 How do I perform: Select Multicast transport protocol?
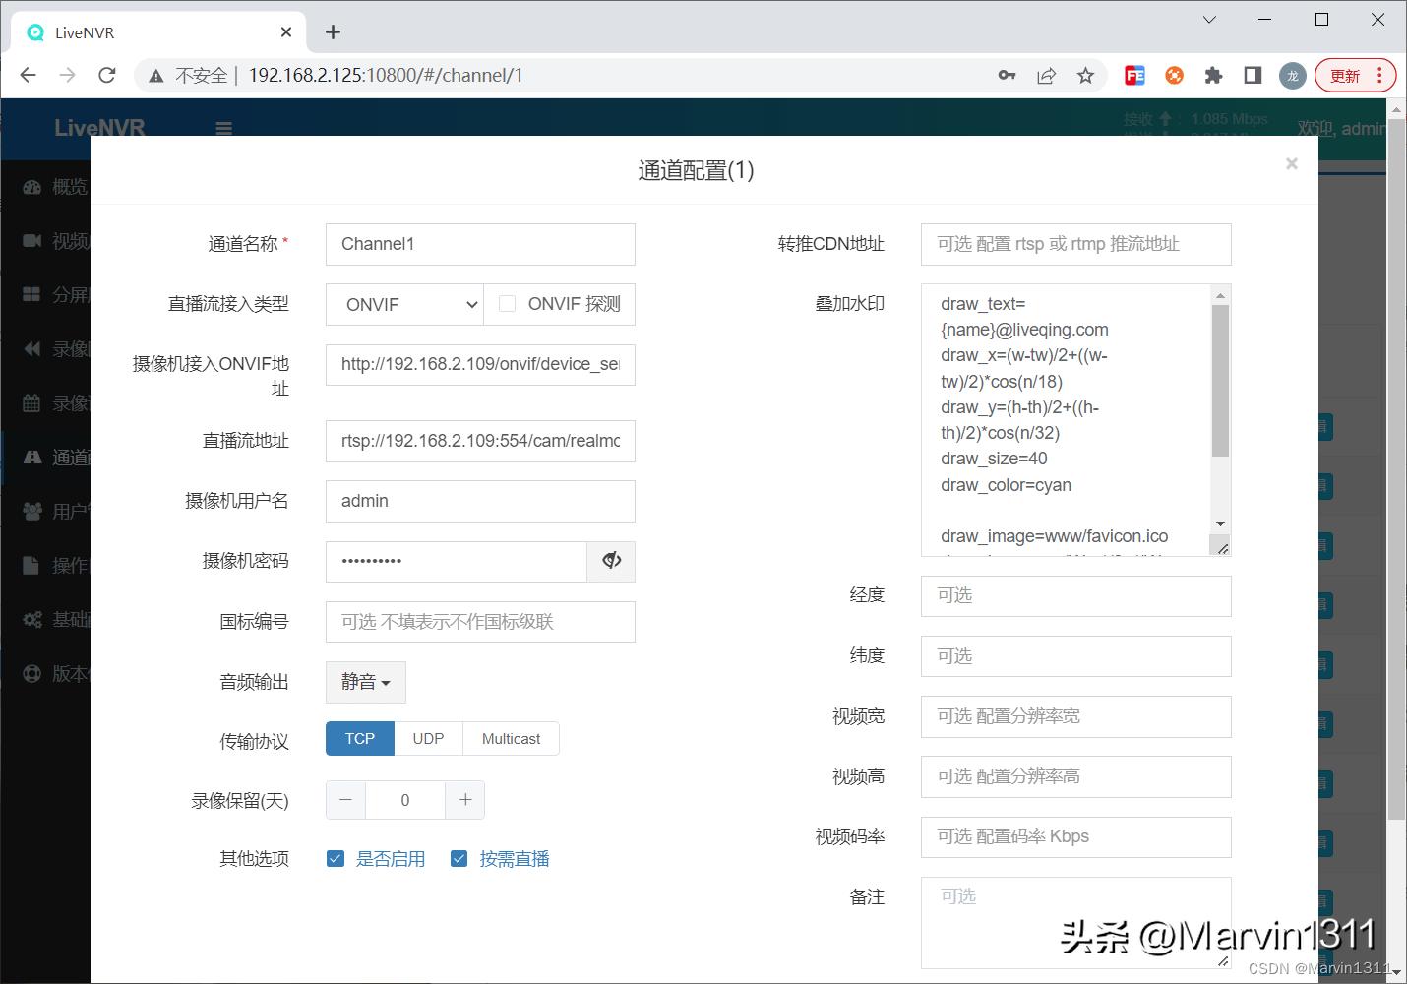[x=510, y=738]
